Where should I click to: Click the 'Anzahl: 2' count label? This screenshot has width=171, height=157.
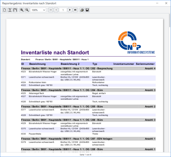click(150, 106)
